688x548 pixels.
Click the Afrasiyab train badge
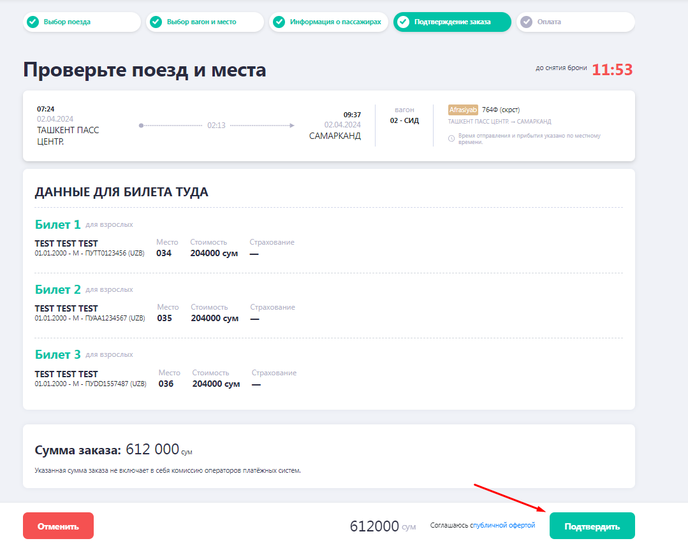coord(463,110)
